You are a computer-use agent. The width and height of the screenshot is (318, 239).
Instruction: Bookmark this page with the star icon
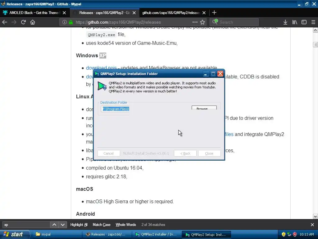coord(202,22)
